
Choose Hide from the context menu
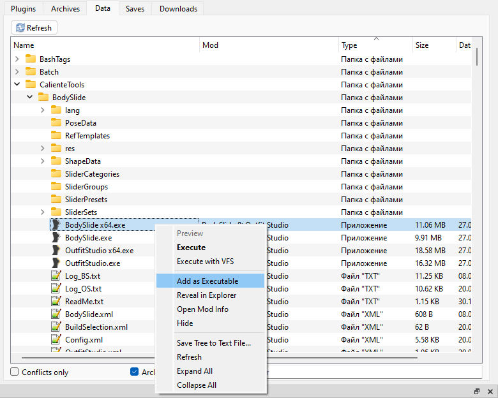click(x=211, y=323)
